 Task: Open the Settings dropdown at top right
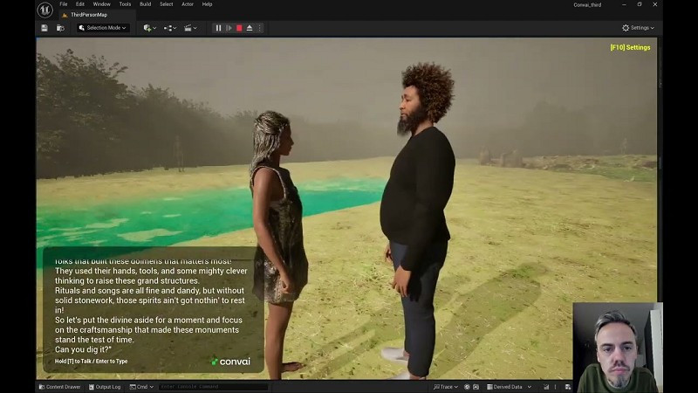(638, 28)
